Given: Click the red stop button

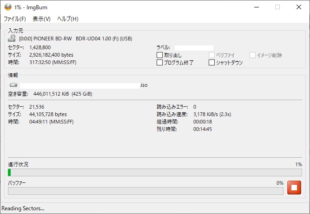Looking at the screenshot, I should pos(294,188).
